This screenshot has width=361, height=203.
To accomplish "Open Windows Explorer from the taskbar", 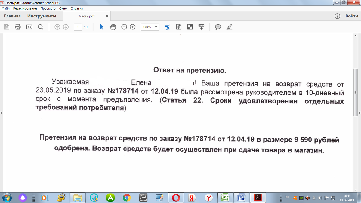I will coord(78,198).
